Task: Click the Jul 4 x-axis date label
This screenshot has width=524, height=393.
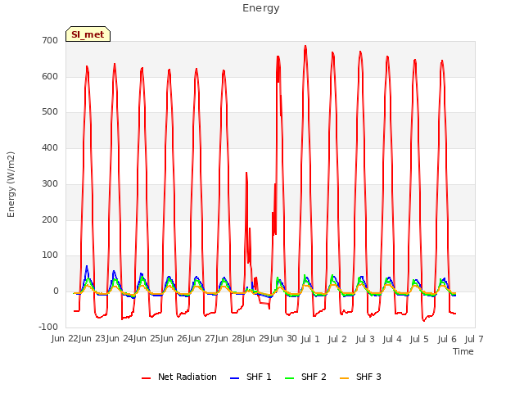Action: [392, 339]
